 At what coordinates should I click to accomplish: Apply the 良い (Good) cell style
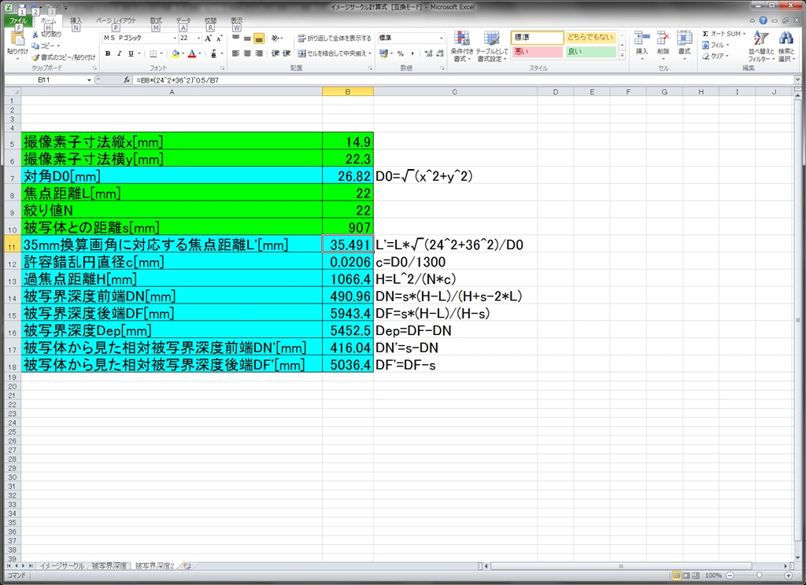pyautogui.click(x=590, y=52)
